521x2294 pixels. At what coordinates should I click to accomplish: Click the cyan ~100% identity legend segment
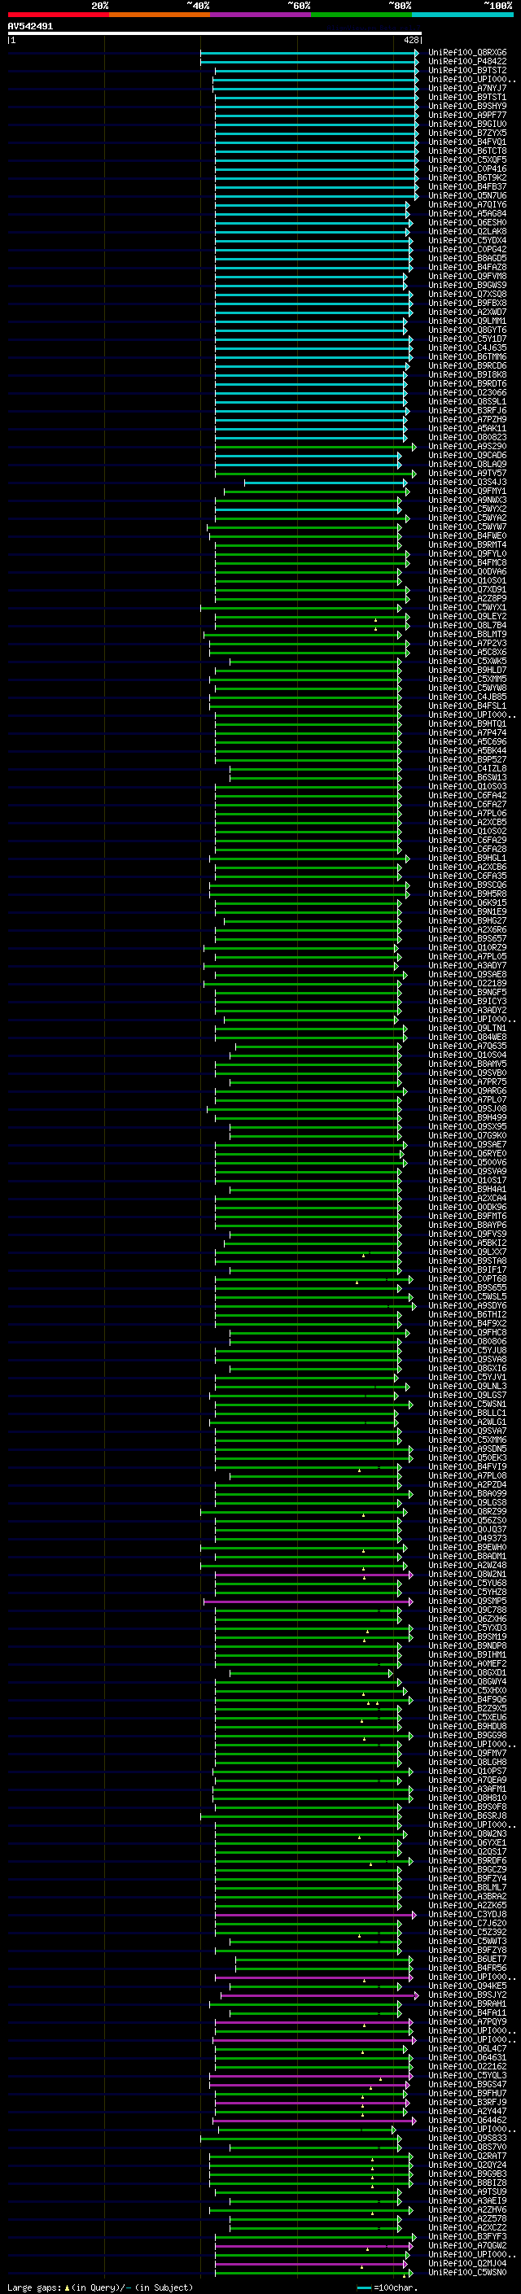462,15
